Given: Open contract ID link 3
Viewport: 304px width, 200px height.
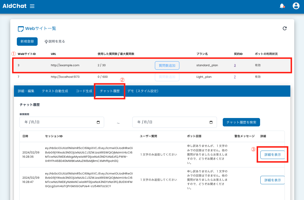Looking at the screenshot, I should pos(235,65).
